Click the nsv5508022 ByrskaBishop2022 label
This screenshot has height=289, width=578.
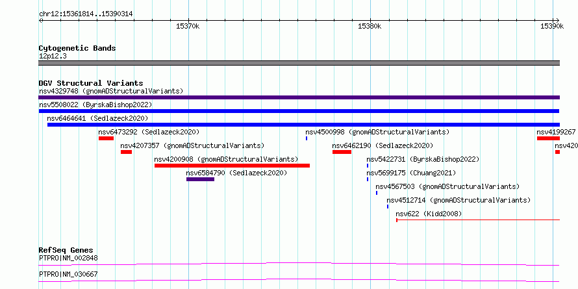click(x=95, y=105)
